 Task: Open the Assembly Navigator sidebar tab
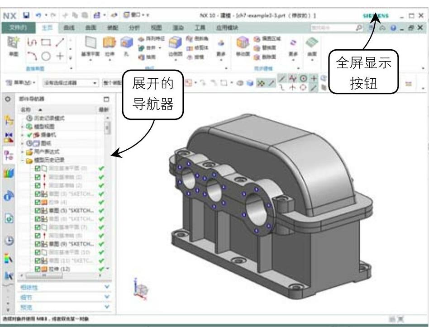click(x=9, y=120)
